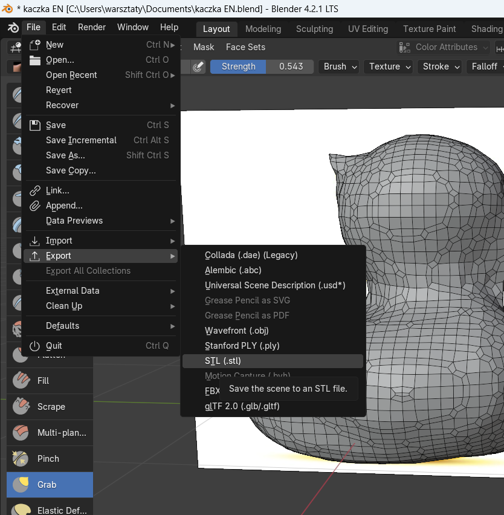
Task: Switch to the Sculpting workspace tab
Action: pos(315,29)
